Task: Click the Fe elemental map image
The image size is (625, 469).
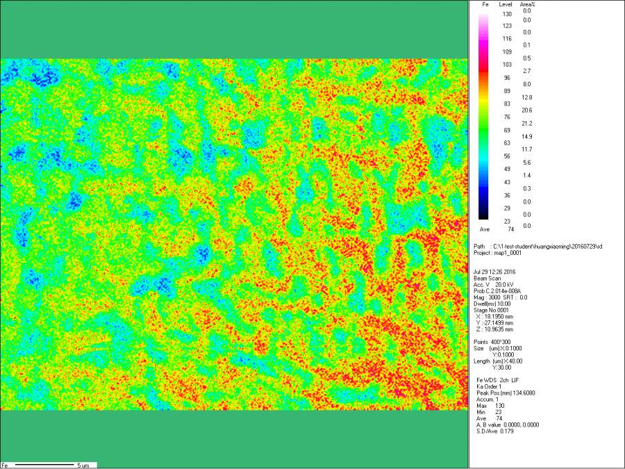Action: coord(234,235)
